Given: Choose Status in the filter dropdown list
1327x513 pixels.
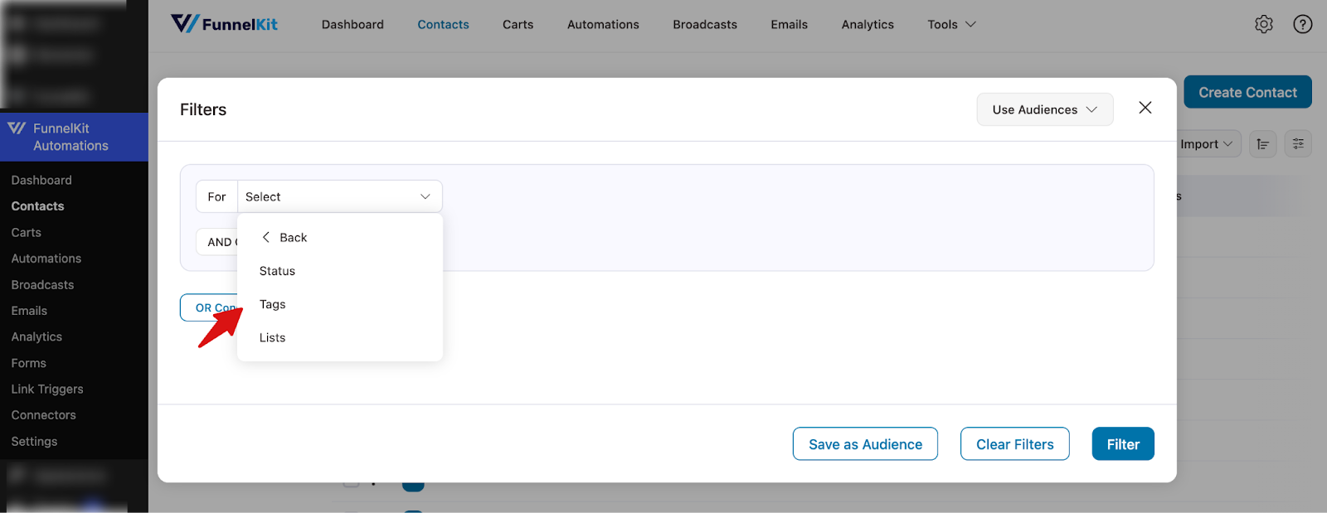Looking at the screenshot, I should click(x=277, y=271).
